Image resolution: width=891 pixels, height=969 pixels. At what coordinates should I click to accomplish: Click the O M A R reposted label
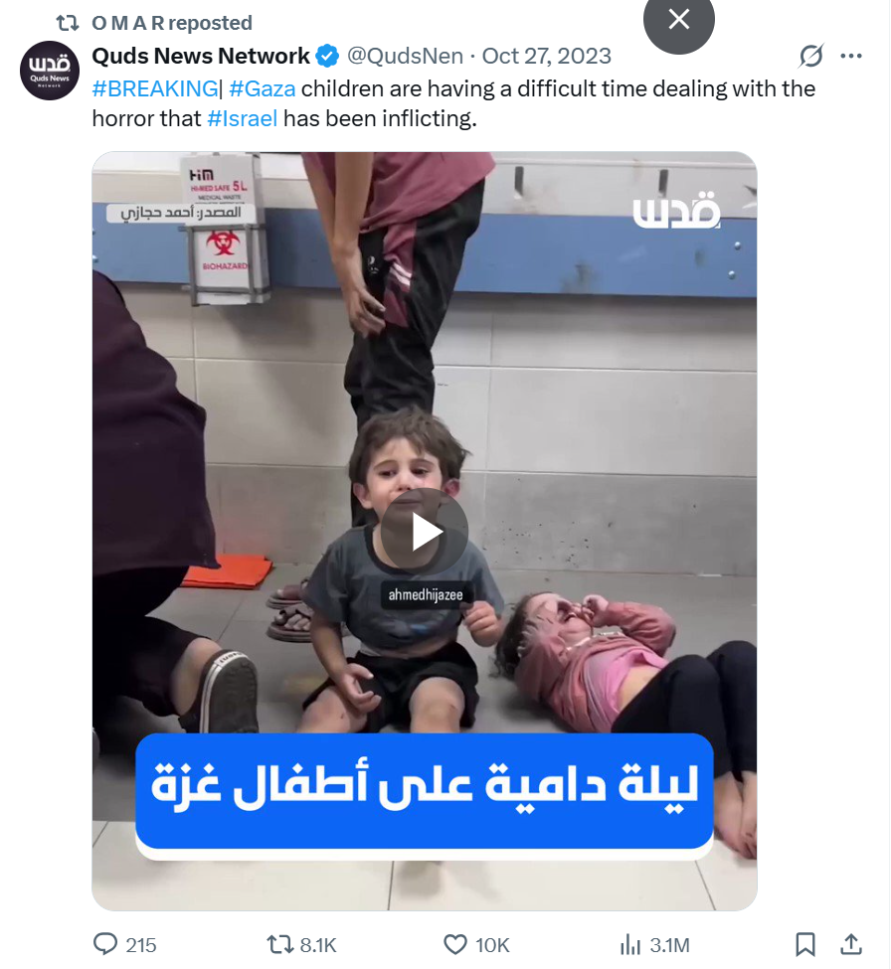click(x=172, y=23)
